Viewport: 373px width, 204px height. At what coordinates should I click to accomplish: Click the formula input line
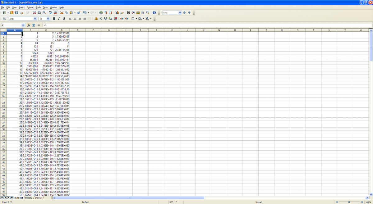click(x=205, y=25)
